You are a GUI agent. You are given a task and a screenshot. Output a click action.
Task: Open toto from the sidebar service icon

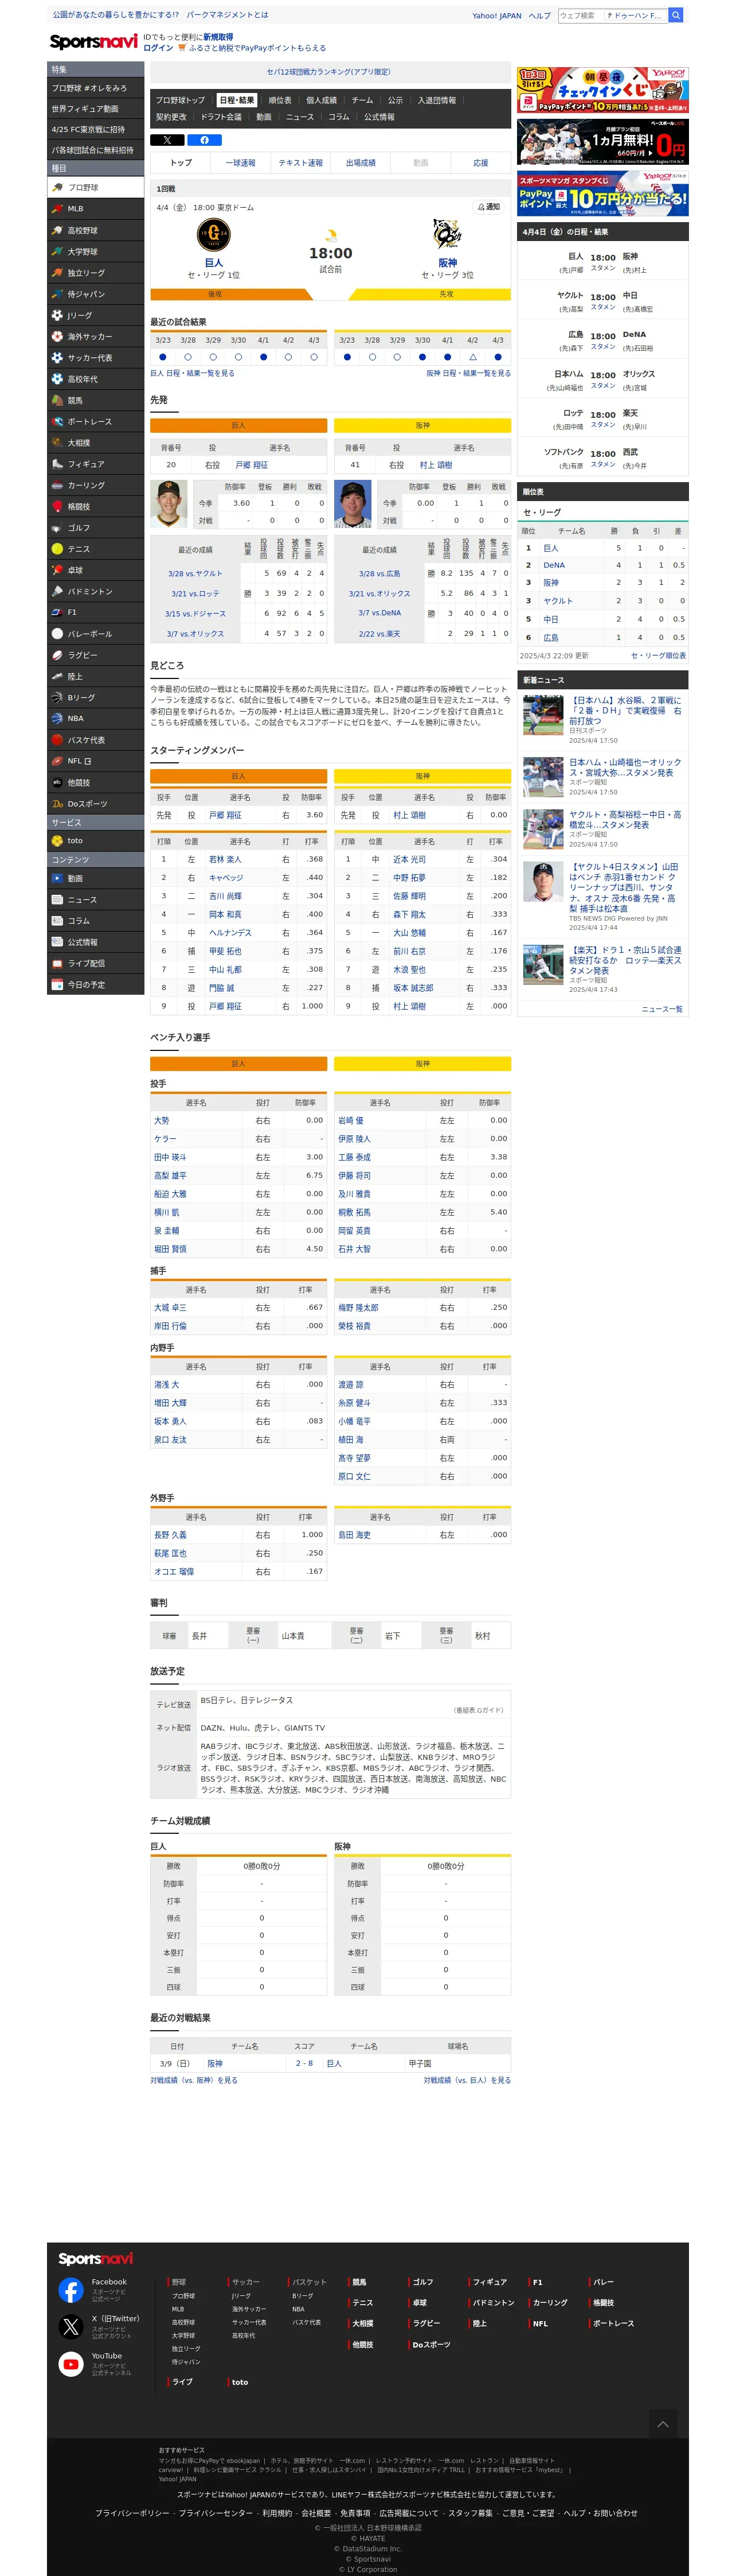(58, 841)
